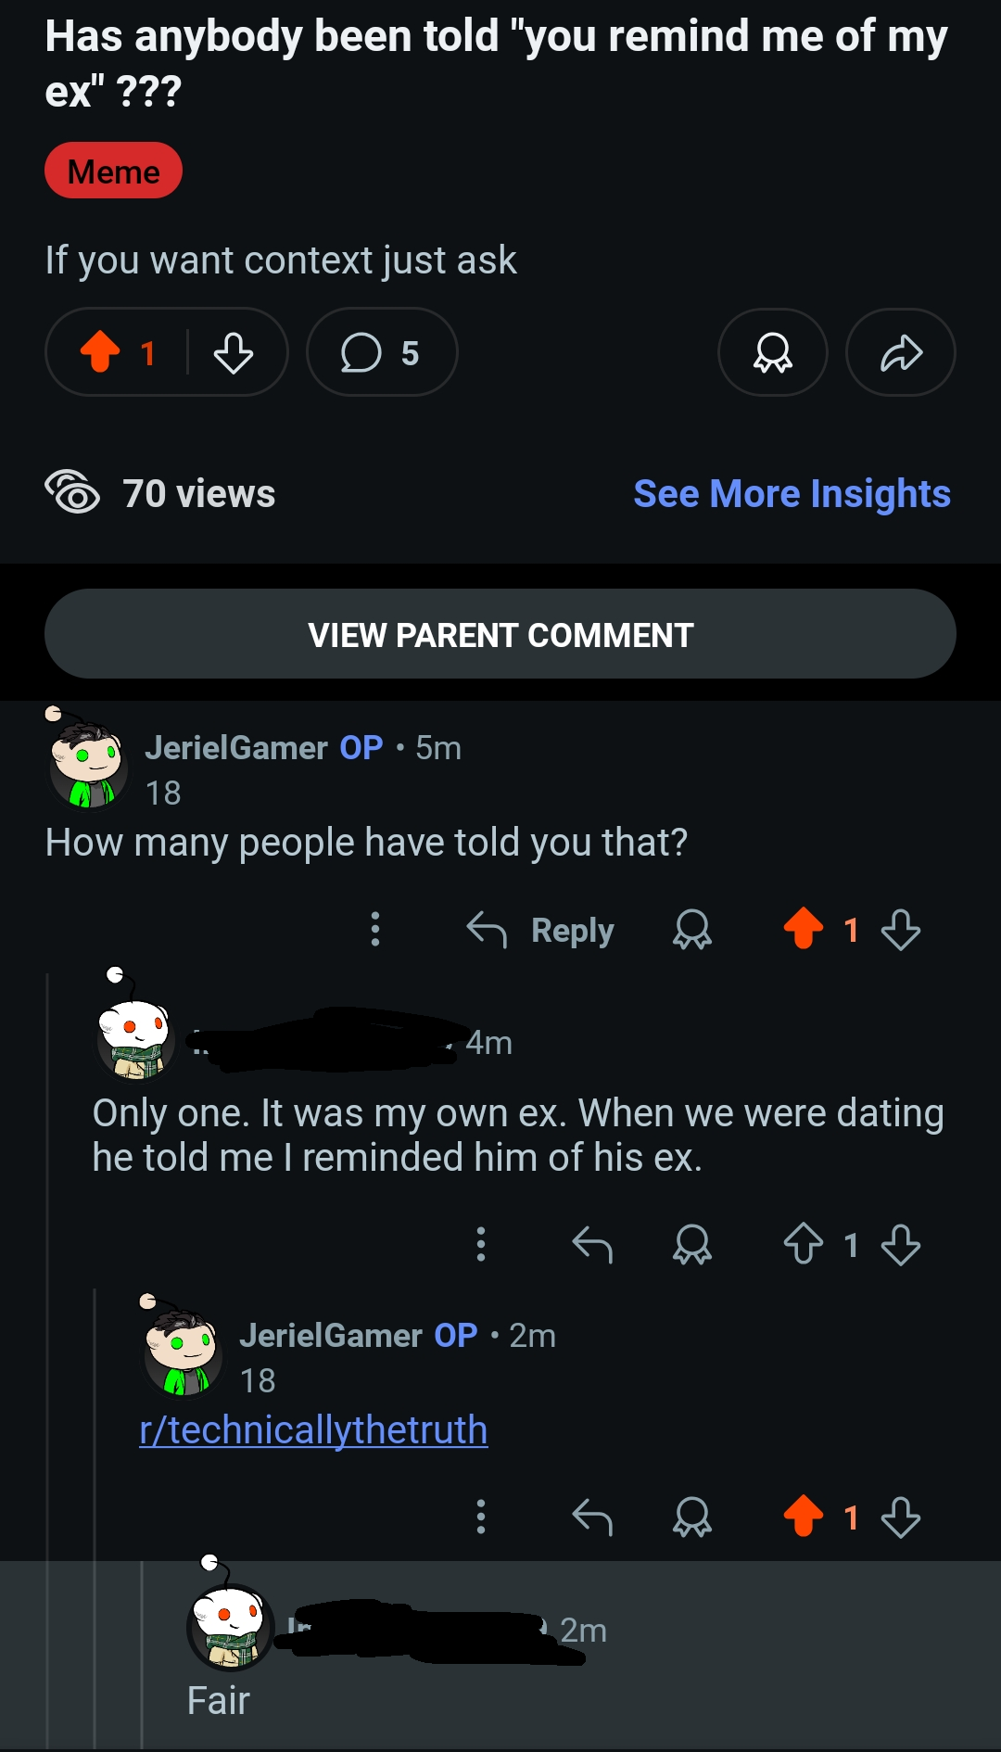1001x1752 pixels.
Task: Award the "How many people" comment
Action: point(692,930)
